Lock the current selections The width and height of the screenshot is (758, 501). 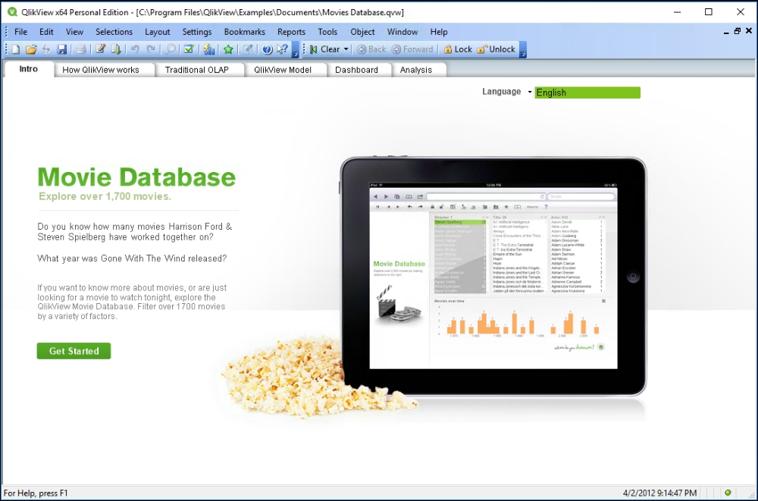coord(457,49)
